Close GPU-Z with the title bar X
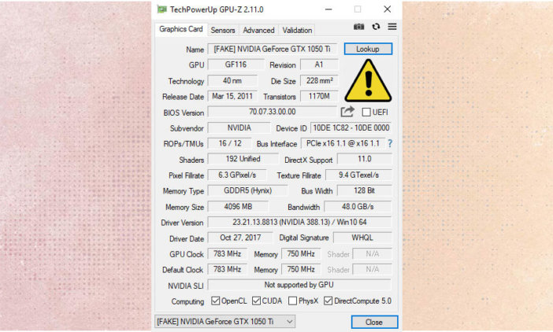Image resolution: width=553 pixels, height=332 pixels. (388, 9)
